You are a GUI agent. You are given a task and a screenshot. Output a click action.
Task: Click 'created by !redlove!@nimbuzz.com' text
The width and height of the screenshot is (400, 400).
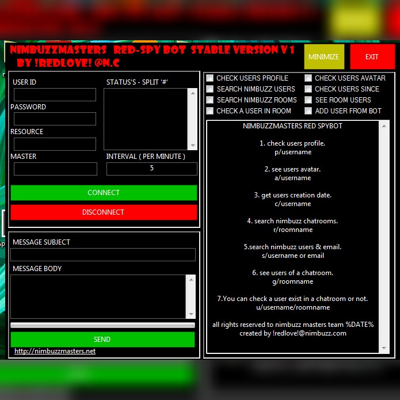(x=293, y=333)
